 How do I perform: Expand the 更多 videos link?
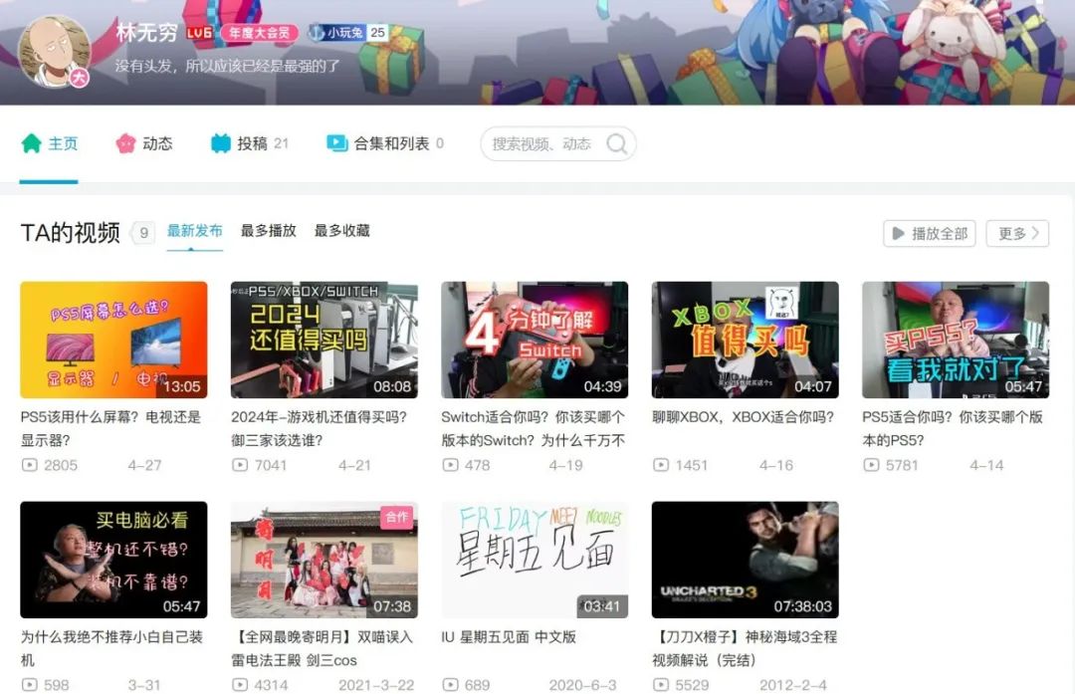coord(1016,233)
